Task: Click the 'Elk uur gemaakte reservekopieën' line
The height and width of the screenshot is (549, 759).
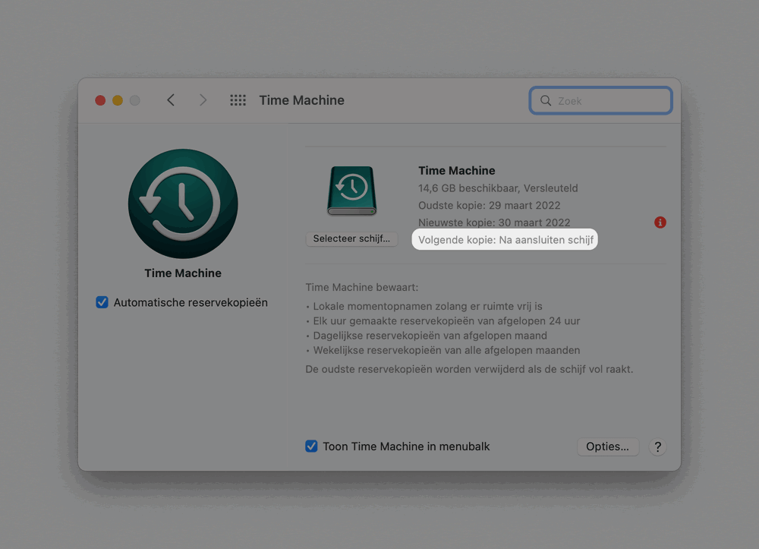Action: [x=446, y=321]
